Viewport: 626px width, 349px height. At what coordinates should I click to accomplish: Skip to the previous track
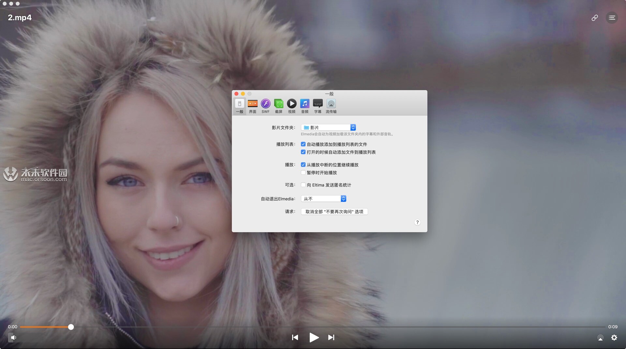pos(295,337)
